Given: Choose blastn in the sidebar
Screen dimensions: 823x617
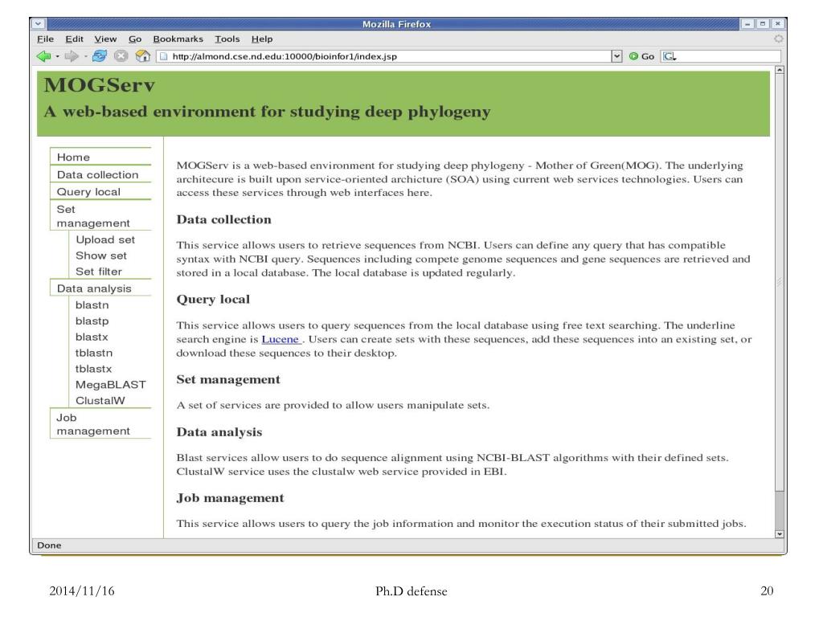Looking at the screenshot, I should 92,304.
